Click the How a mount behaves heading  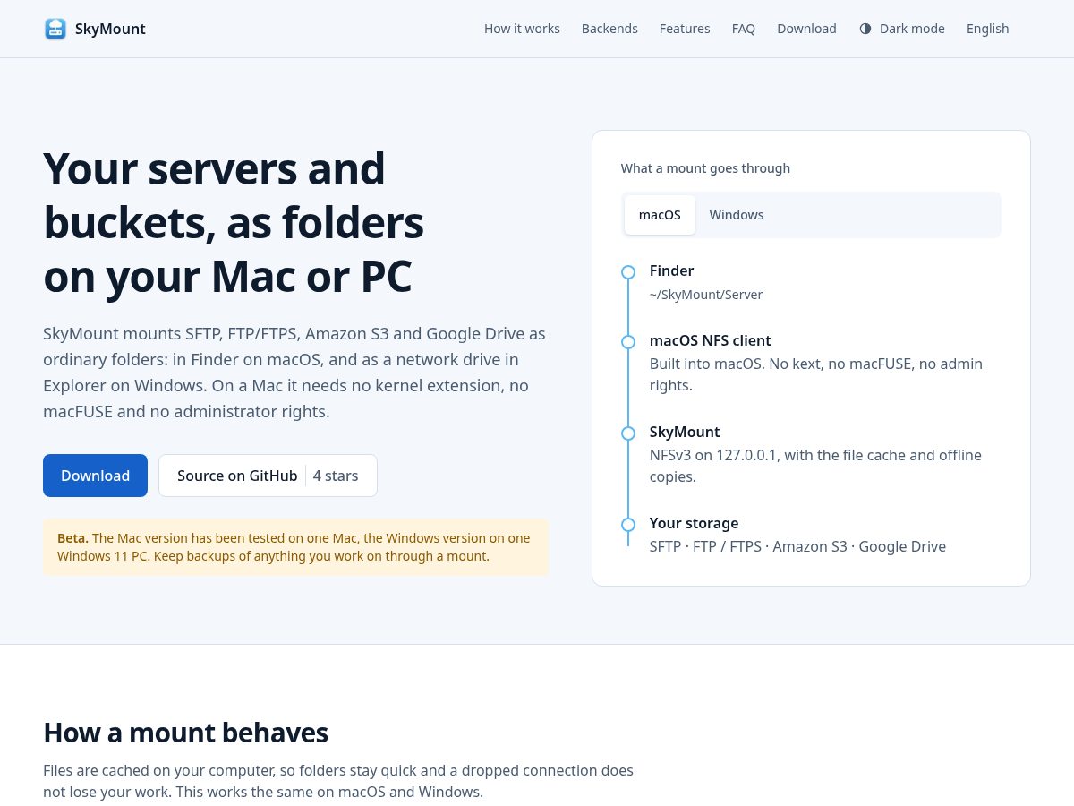pyautogui.click(x=185, y=733)
